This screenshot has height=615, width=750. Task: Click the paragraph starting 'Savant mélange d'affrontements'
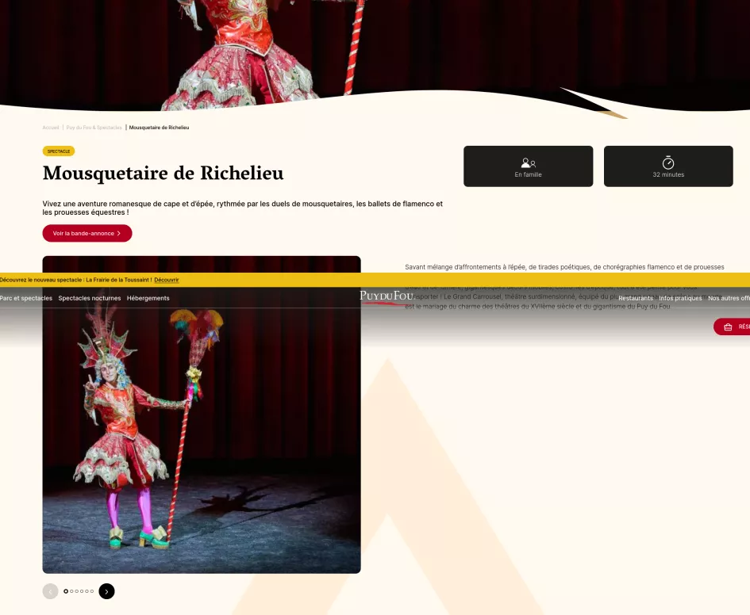pyautogui.click(x=564, y=286)
